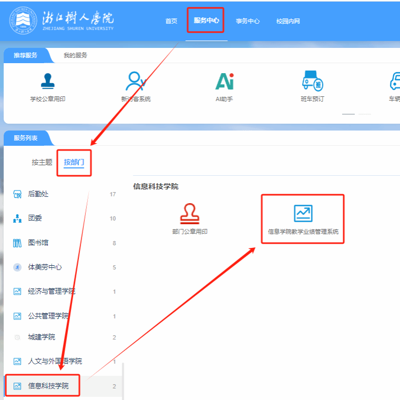The width and height of the screenshot is (400, 400).
Task: Open the 校园内网 navigation link
Action: pos(288,21)
